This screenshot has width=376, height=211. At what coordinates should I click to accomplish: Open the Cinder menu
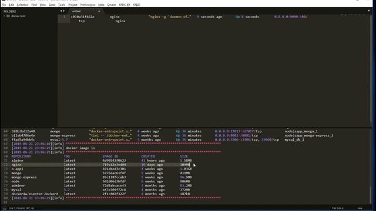pyautogui.click(x=112, y=5)
